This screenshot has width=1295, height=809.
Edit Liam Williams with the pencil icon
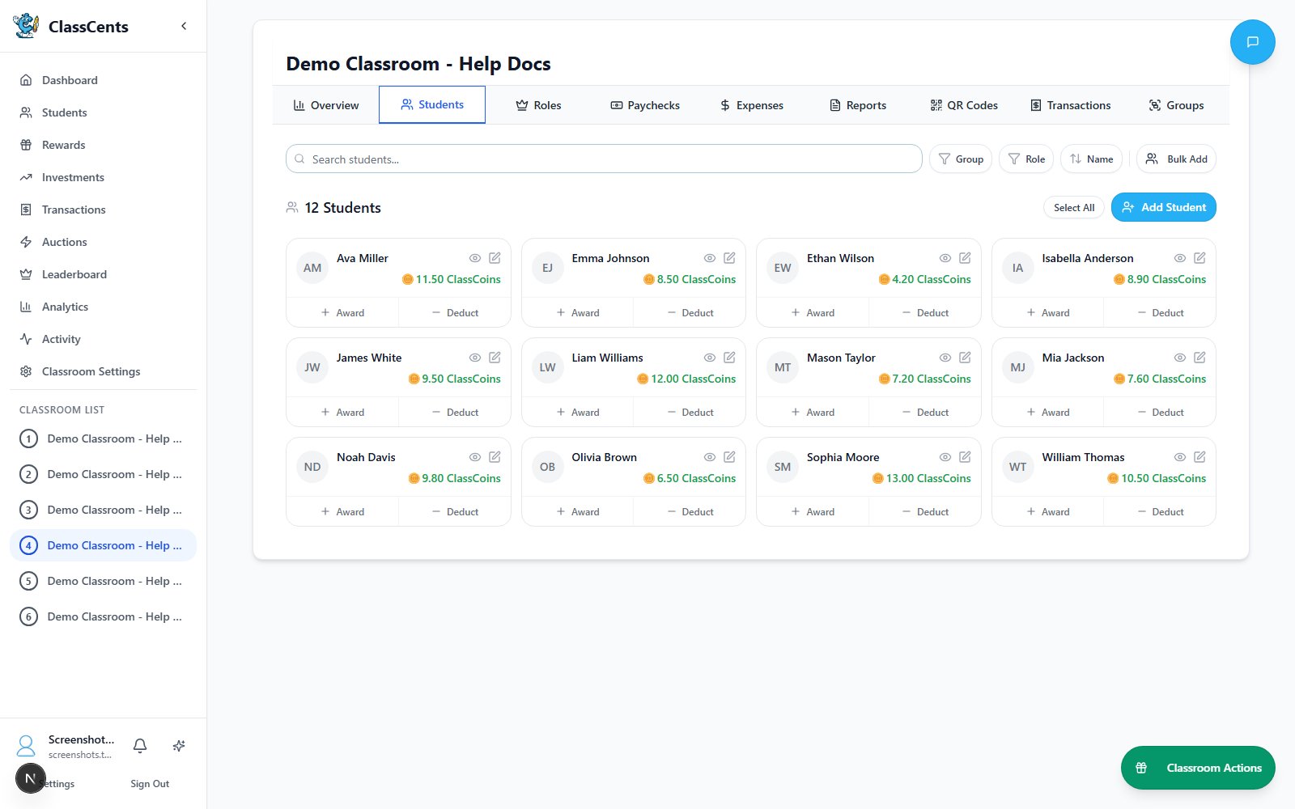(x=729, y=357)
